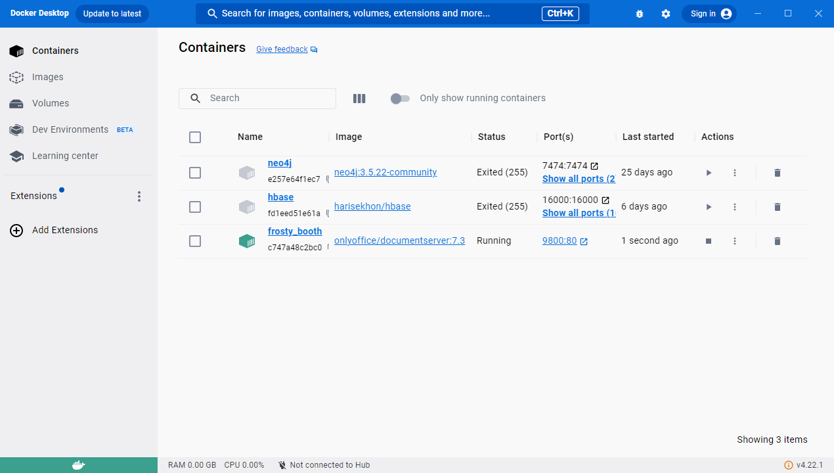Tick the select-all containers header checkbox

pos(195,137)
